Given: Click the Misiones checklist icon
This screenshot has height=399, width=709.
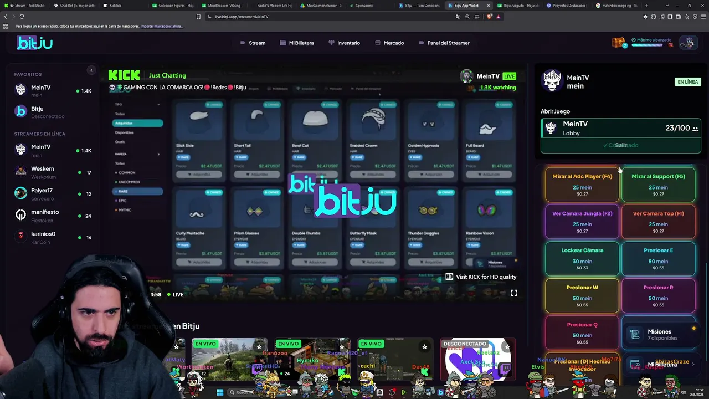Looking at the screenshot, I should [635, 335].
